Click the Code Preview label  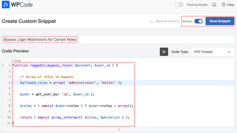click(15, 51)
